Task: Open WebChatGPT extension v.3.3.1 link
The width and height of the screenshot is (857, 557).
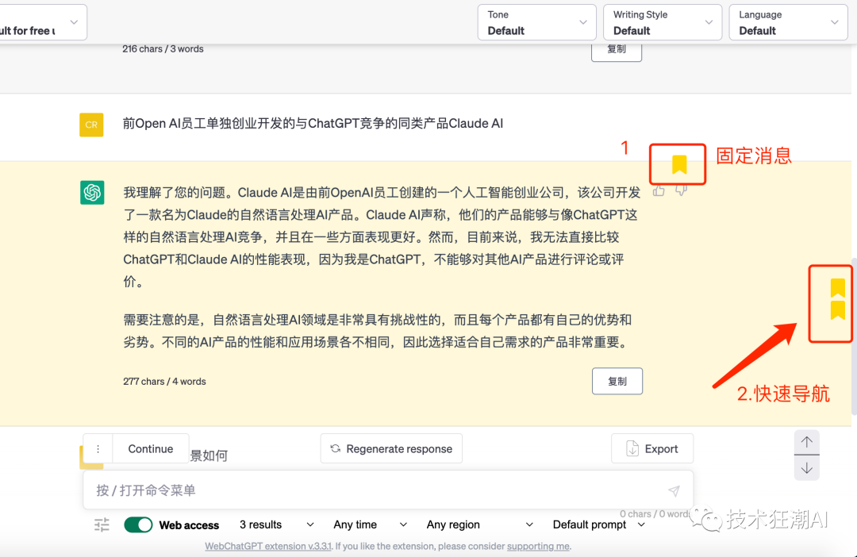Action: [x=268, y=546]
